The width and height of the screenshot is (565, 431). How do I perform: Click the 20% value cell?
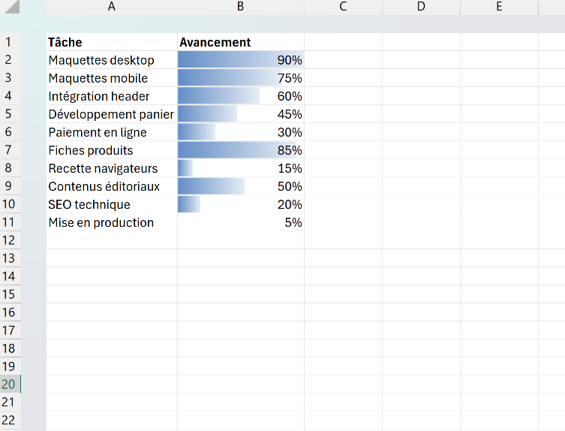click(x=241, y=204)
